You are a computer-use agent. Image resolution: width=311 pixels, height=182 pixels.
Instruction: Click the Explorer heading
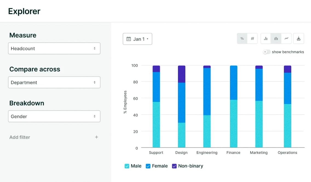click(24, 11)
